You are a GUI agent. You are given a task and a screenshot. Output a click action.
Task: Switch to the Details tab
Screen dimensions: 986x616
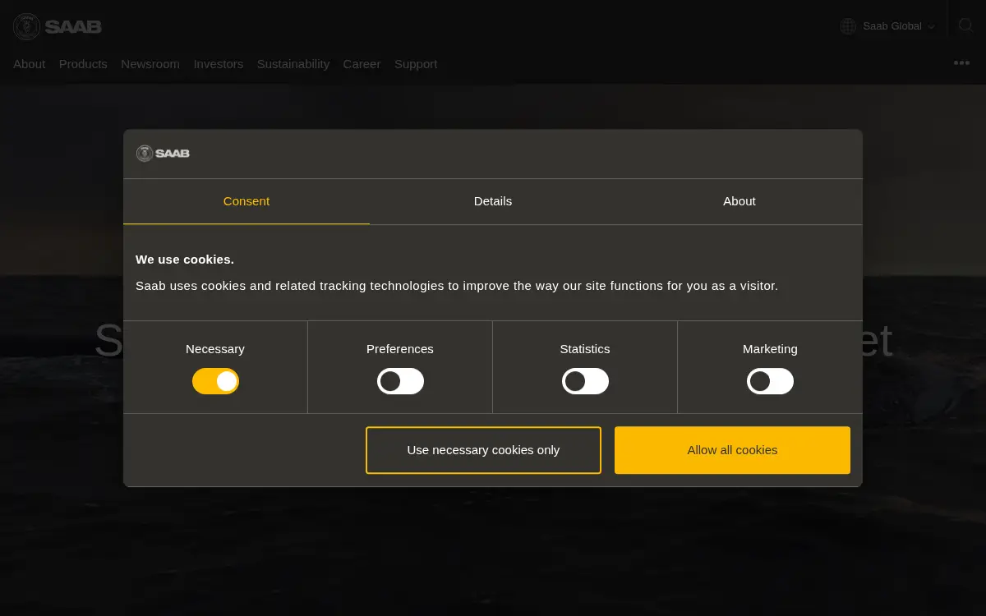[493, 201]
